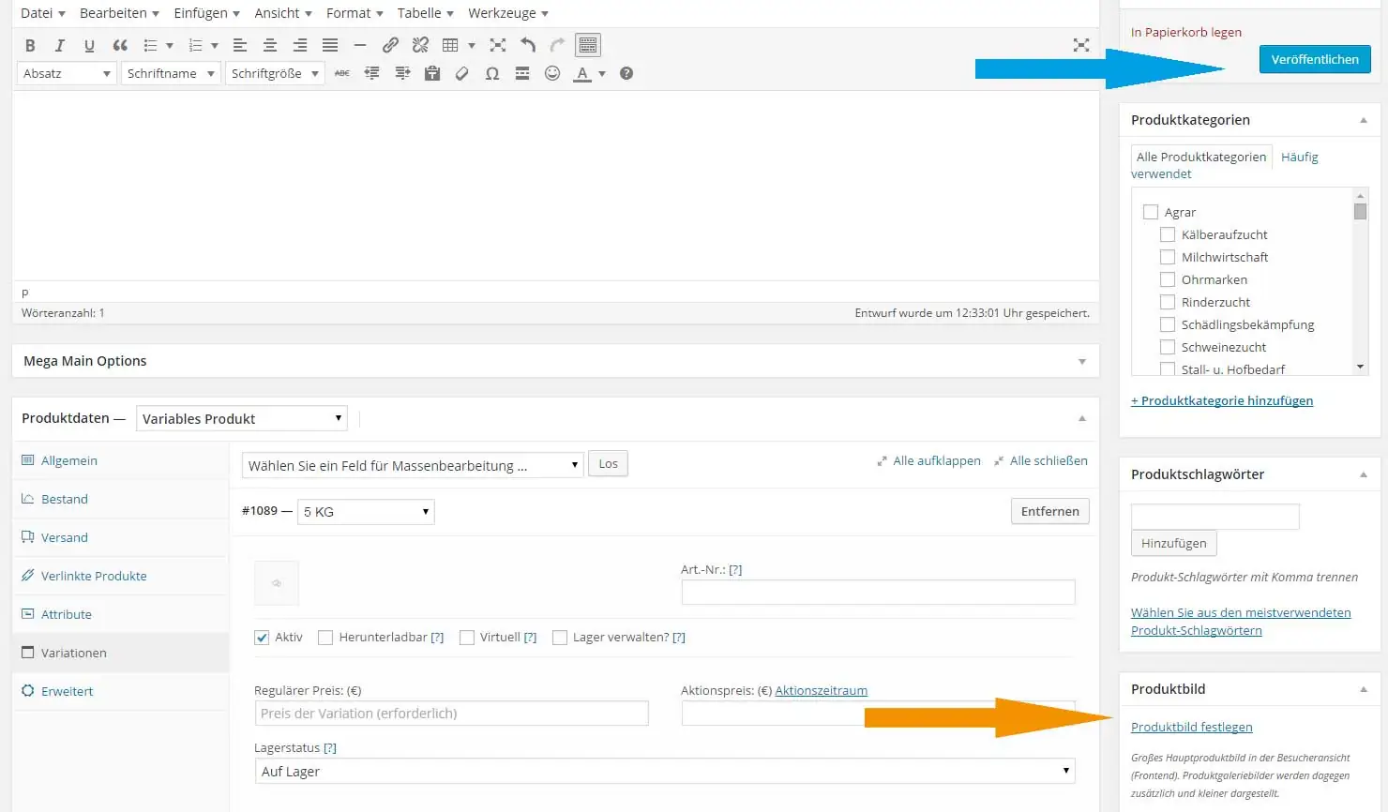The image size is (1388, 812).
Task: Insert a link with the chain icon
Action: coord(391,44)
